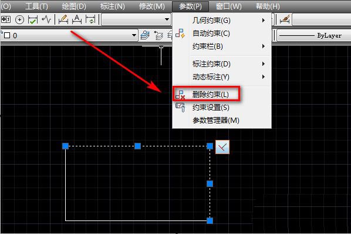The image size is (351, 234).
Task: Click the delete constraints icon with red X
Action: point(180,95)
